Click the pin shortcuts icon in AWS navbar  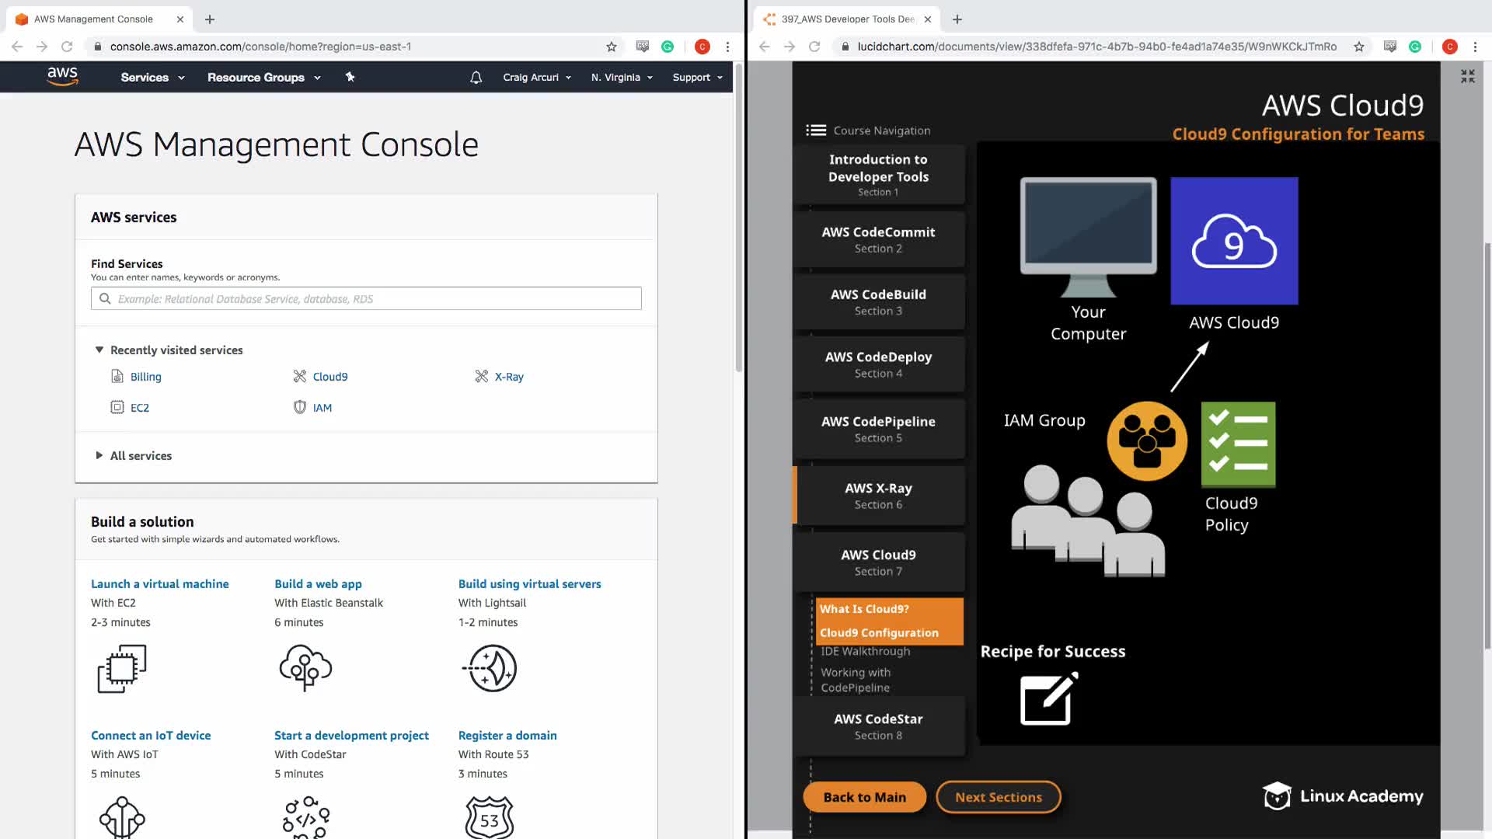(x=350, y=77)
